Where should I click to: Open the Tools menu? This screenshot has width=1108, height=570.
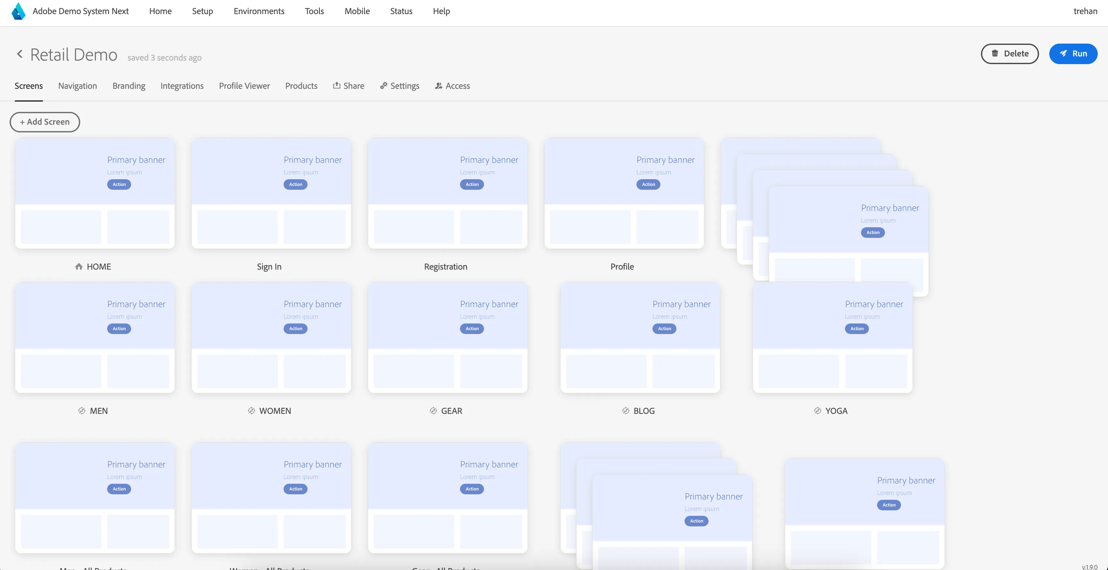tap(314, 11)
